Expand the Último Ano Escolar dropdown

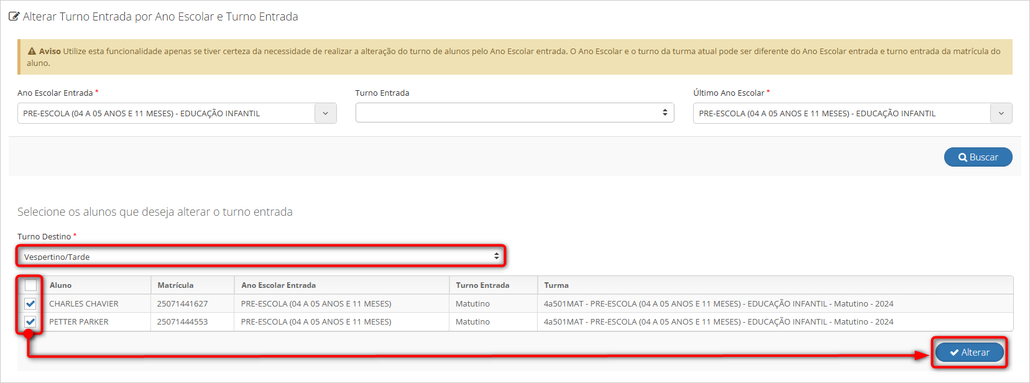point(852,113)
